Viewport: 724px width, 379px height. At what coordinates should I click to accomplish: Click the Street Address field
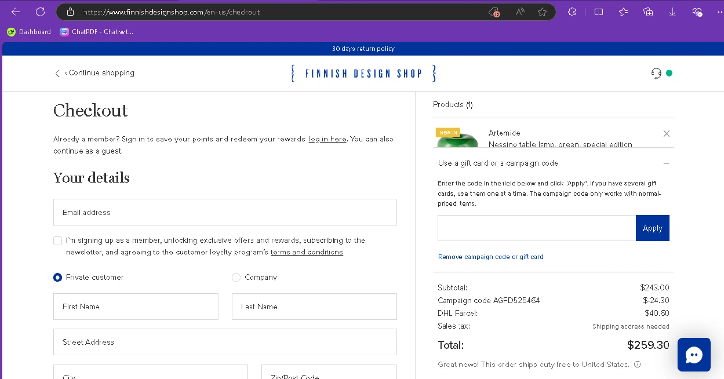pyautogui.click(x=225, y=342)
